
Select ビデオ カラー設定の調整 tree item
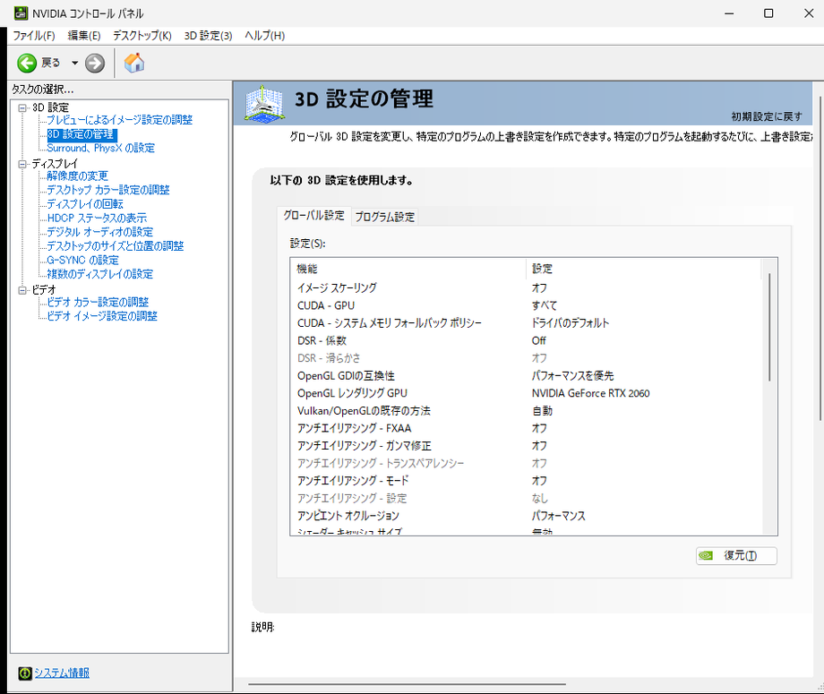[x=98, y=302]
